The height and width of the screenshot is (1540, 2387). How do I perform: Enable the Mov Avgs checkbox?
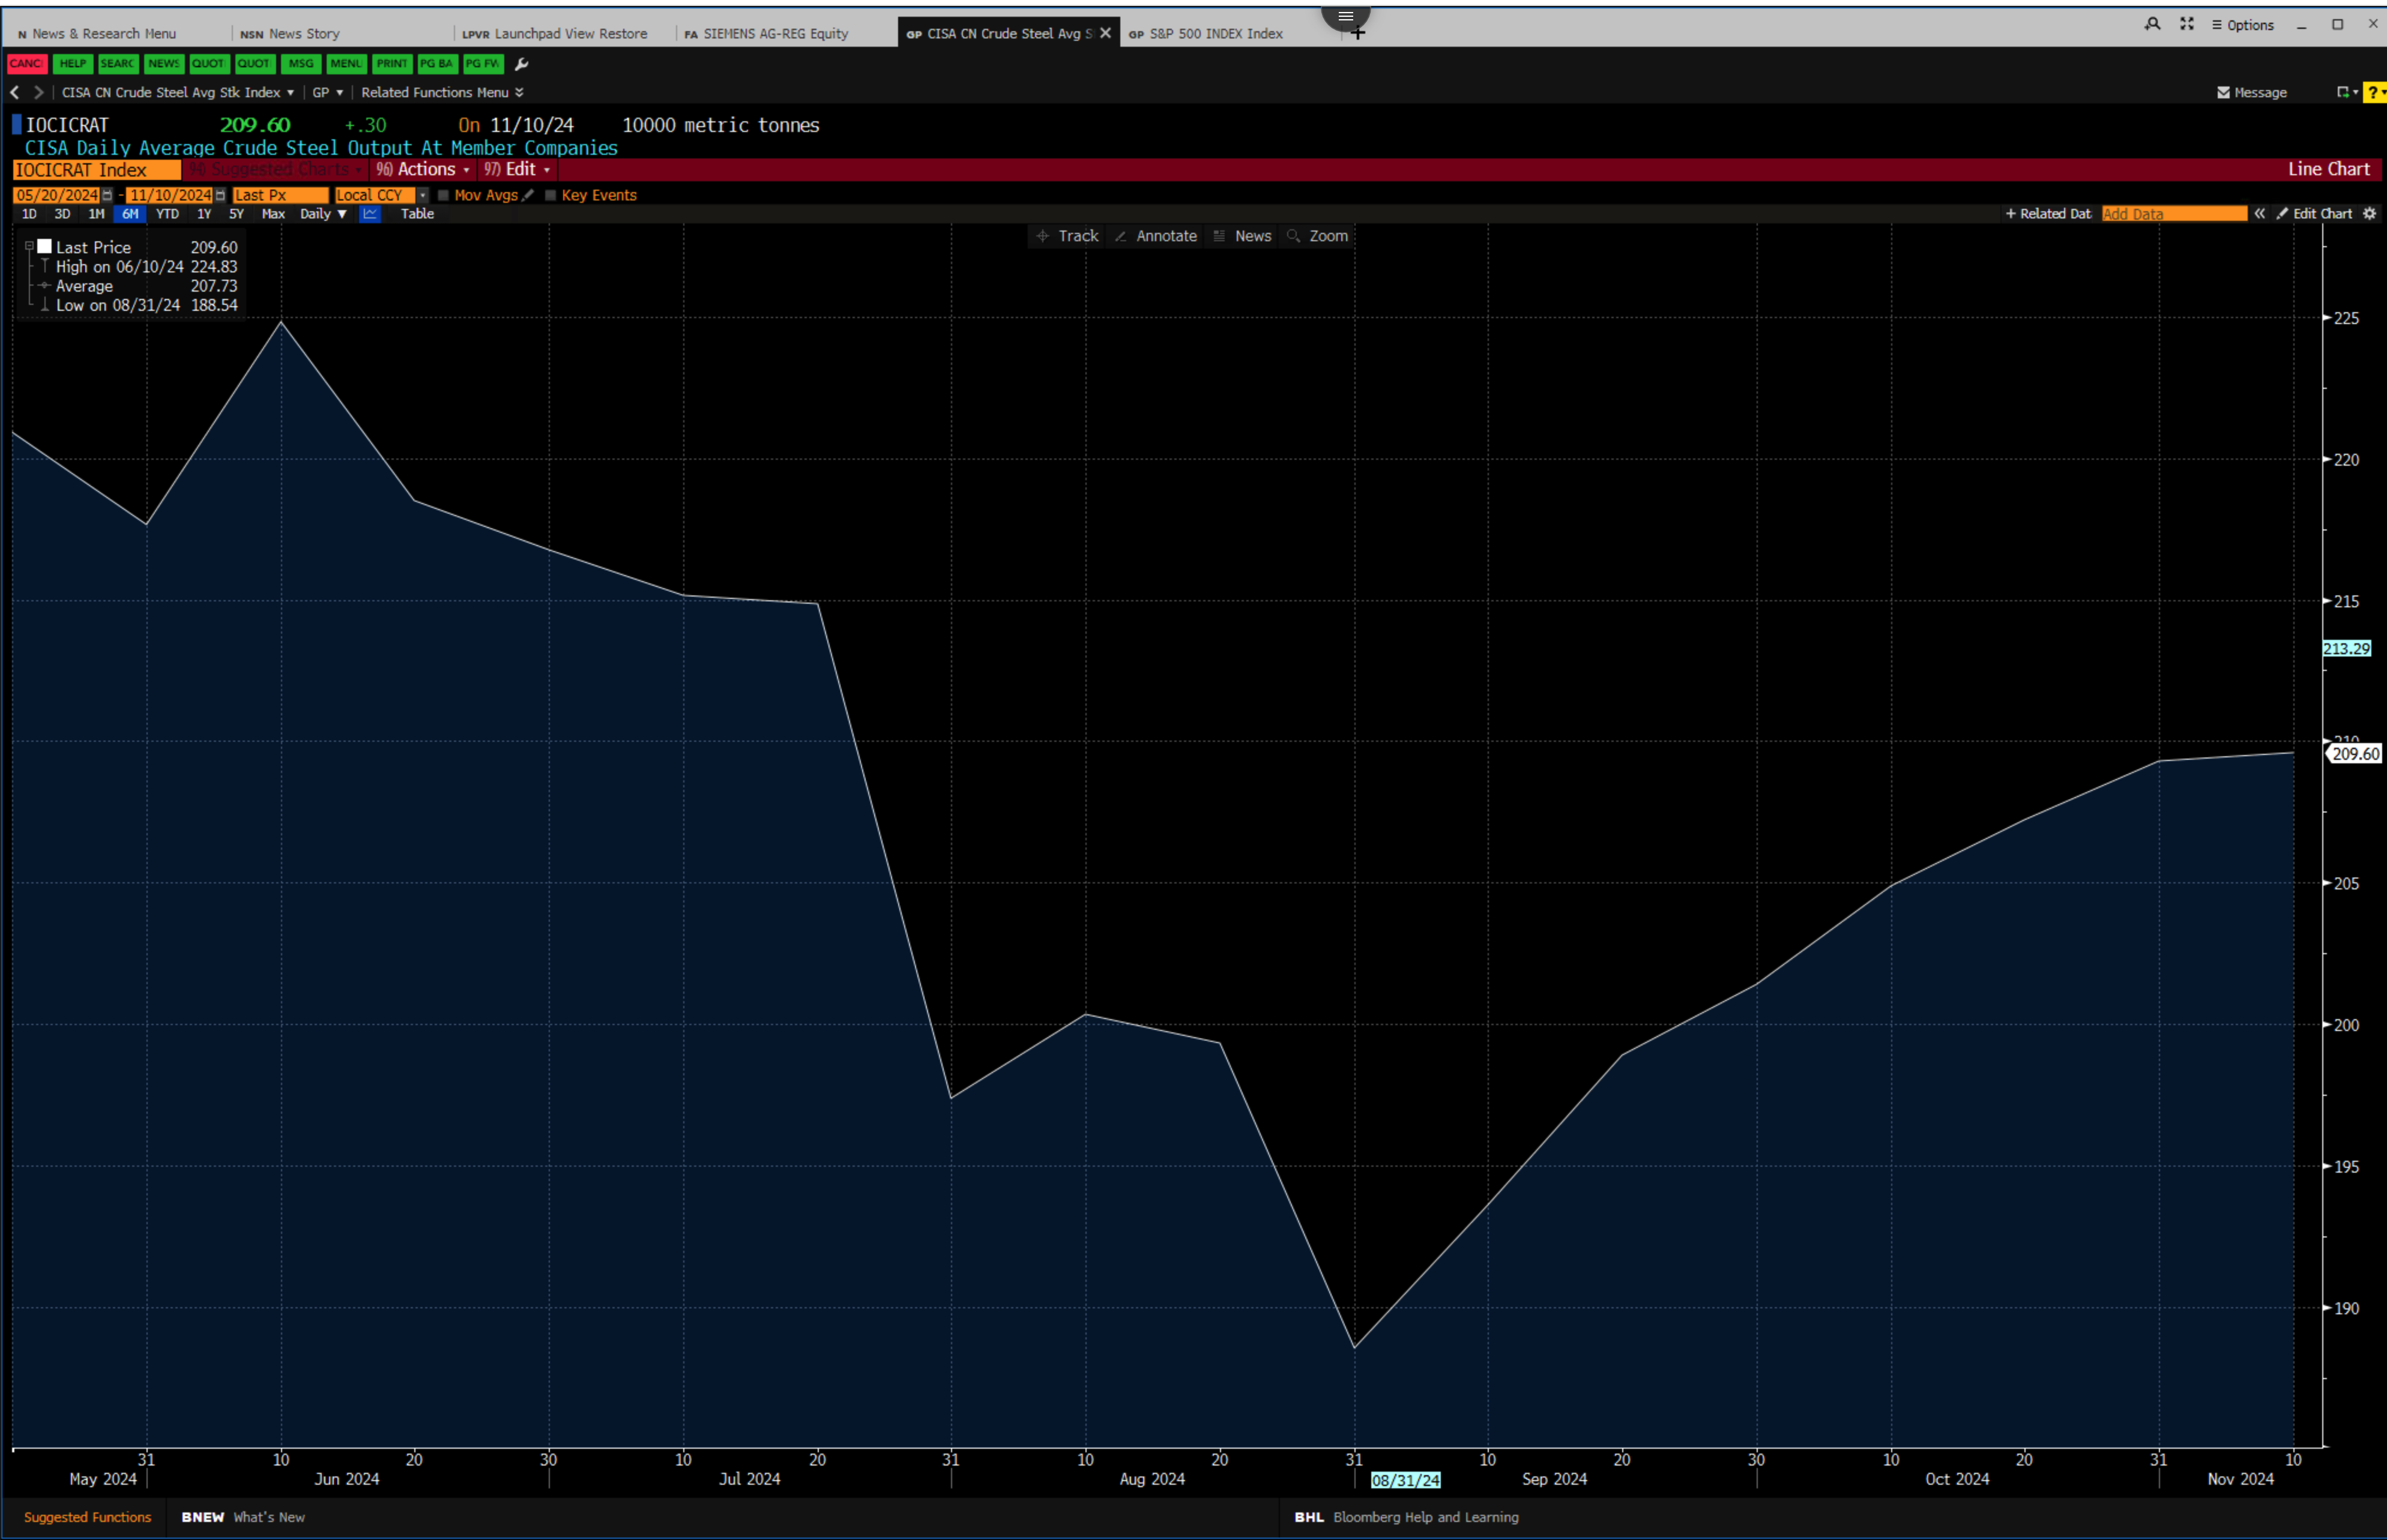[443, 195]
